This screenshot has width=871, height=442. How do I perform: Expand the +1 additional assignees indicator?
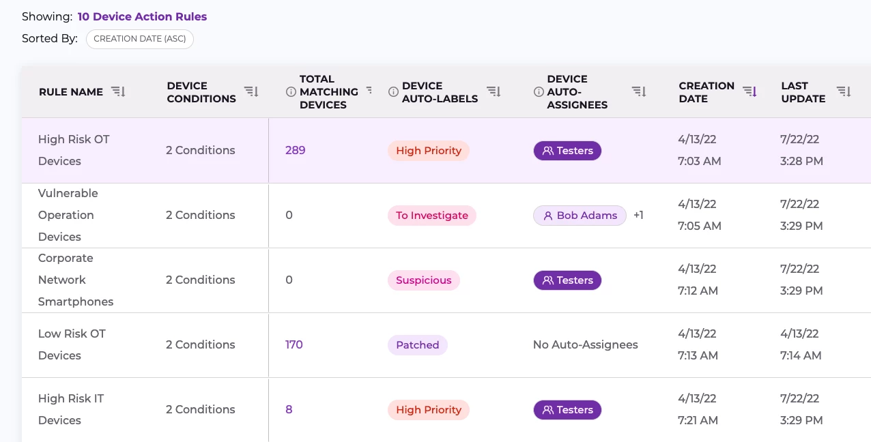pyautogui.click(x=638, y=215)
